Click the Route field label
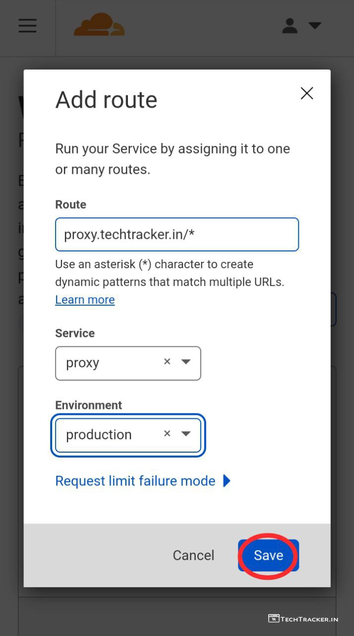 tap(70, 205)
